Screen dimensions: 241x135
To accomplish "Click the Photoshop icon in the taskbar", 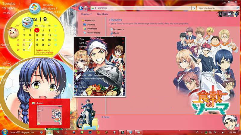I will tap(90, 132).
